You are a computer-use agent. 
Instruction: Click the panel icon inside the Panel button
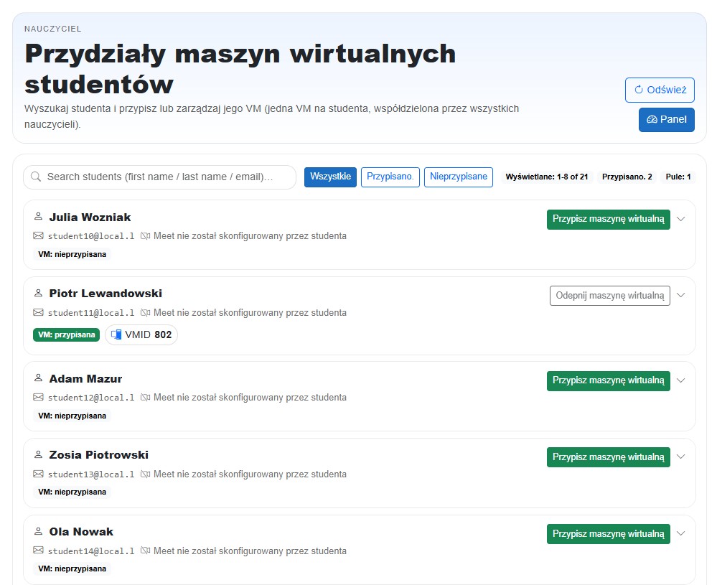[651, 120]
